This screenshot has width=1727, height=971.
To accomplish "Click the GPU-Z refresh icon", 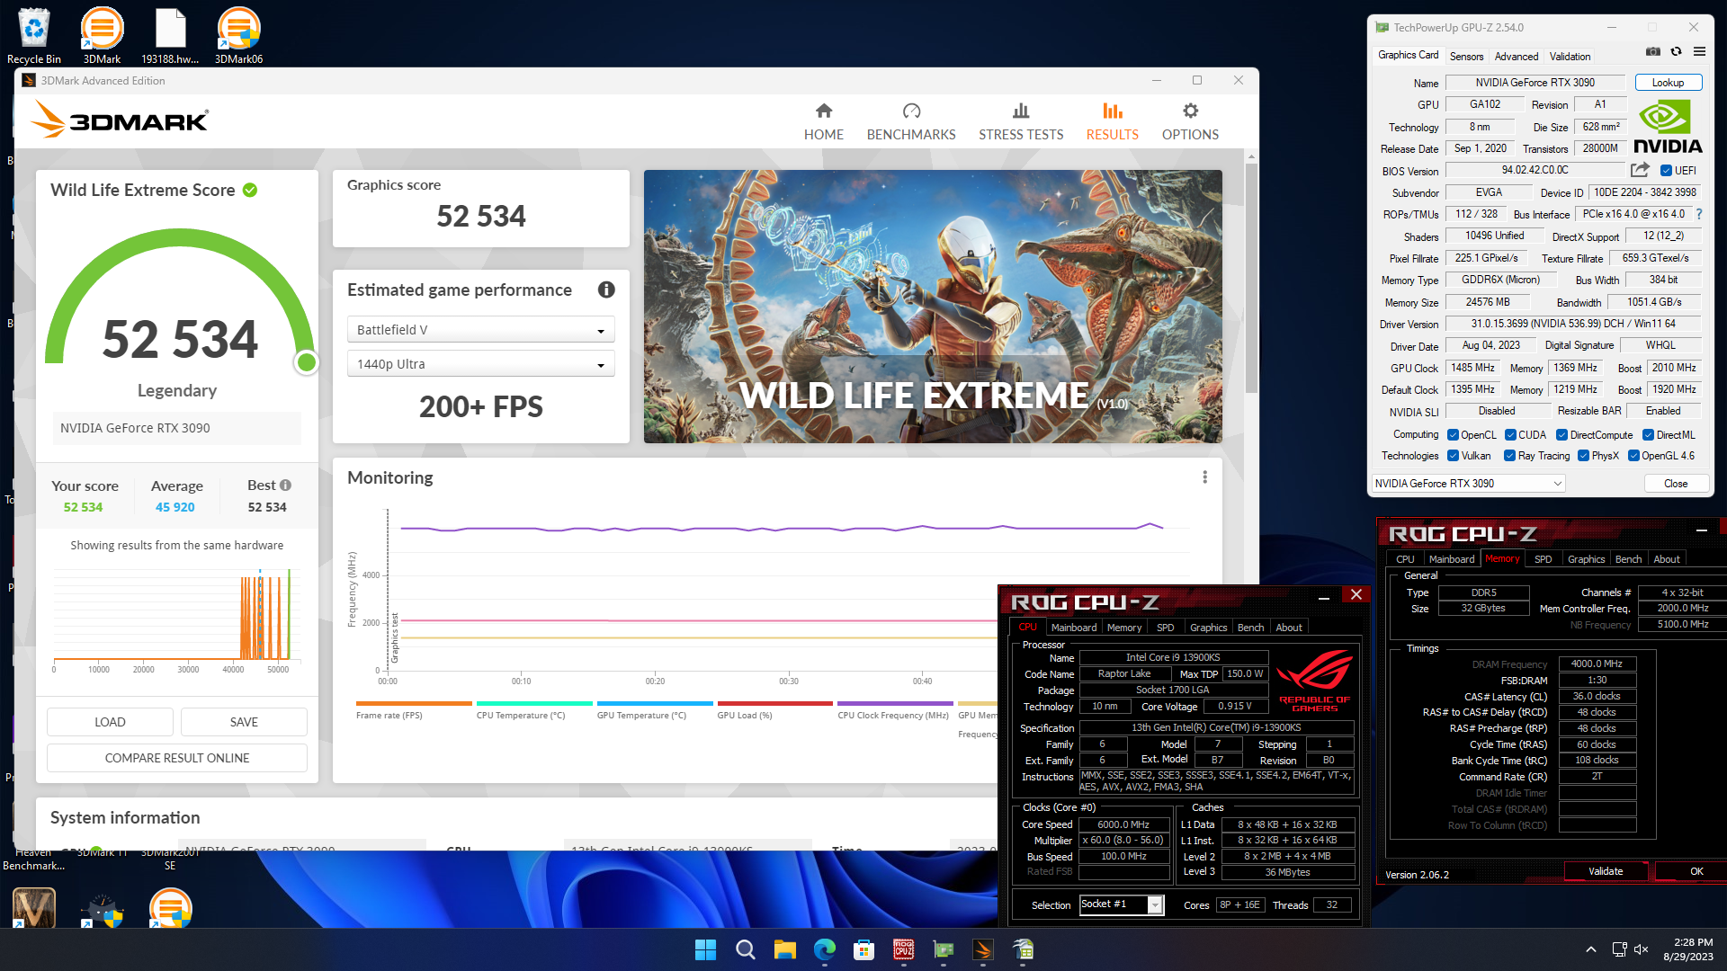I will pos(1676,52).
